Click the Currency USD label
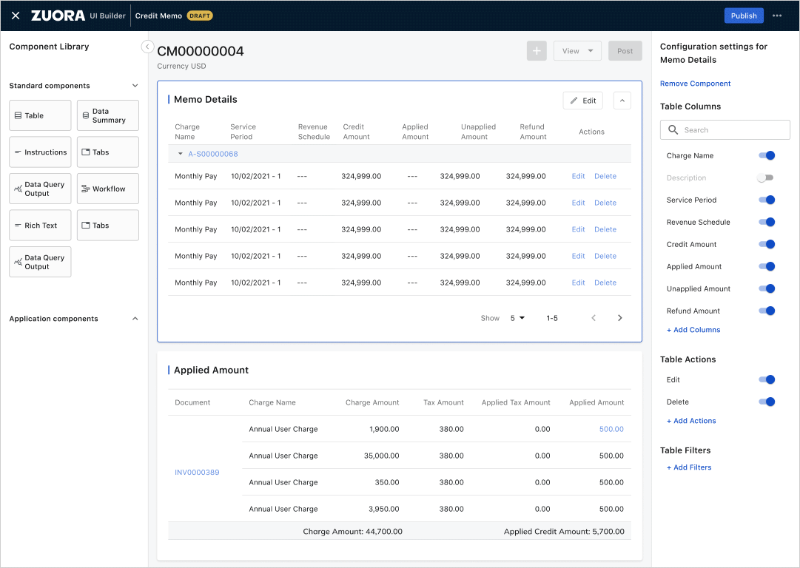The width and height of the screenshot is (800, 568). click(181, 67)
